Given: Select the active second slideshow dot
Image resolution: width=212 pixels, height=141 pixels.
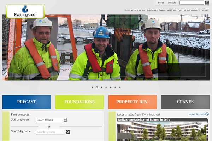Looking at the screenshot, I should point(97,87).
